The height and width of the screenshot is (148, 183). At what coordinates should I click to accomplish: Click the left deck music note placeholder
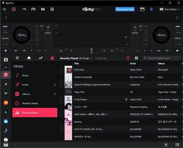(6, 18)
